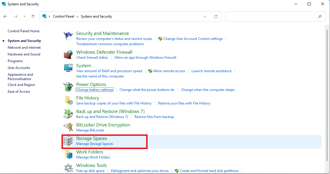330x174 pixels.
Task: Select the Back up and Restore icon
Action: (68, 114)
